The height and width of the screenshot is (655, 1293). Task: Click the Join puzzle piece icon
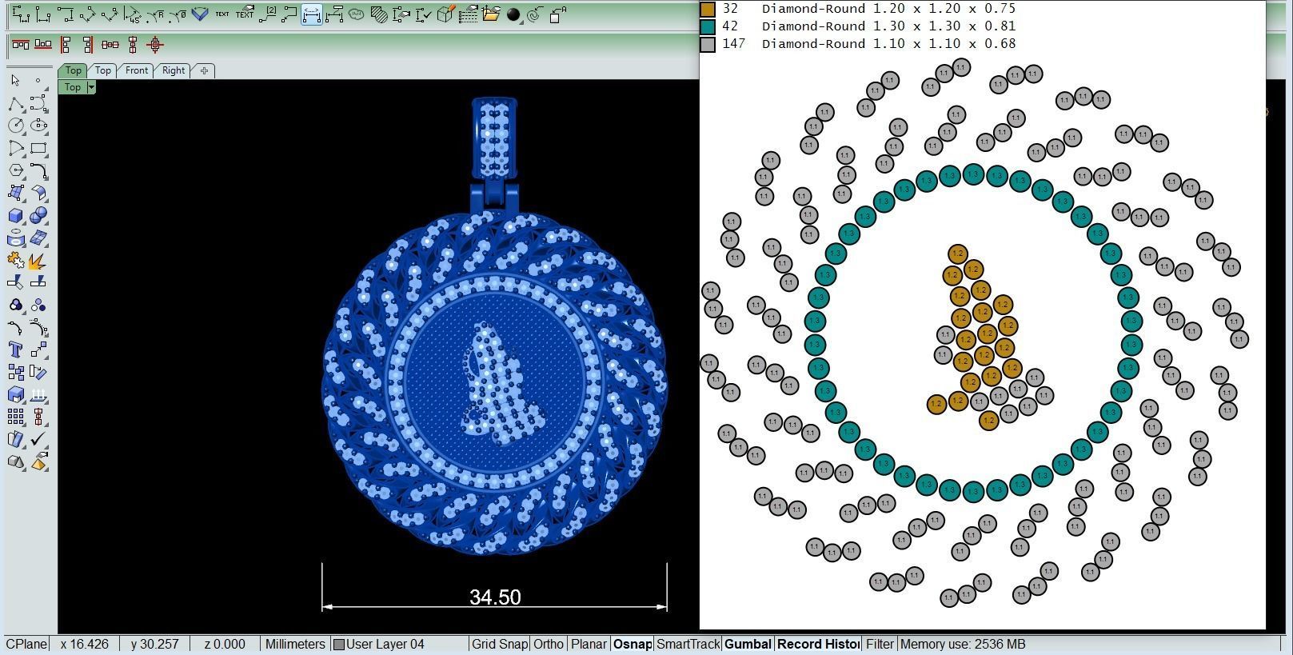[15, 261]
